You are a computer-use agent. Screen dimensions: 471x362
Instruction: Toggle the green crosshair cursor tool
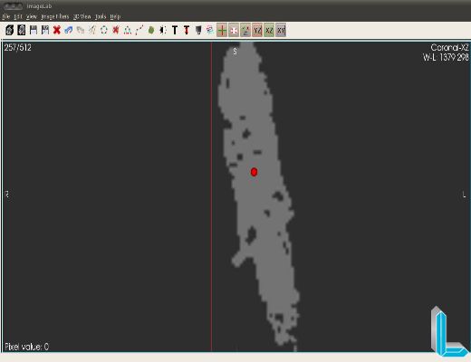coord(222,30)
